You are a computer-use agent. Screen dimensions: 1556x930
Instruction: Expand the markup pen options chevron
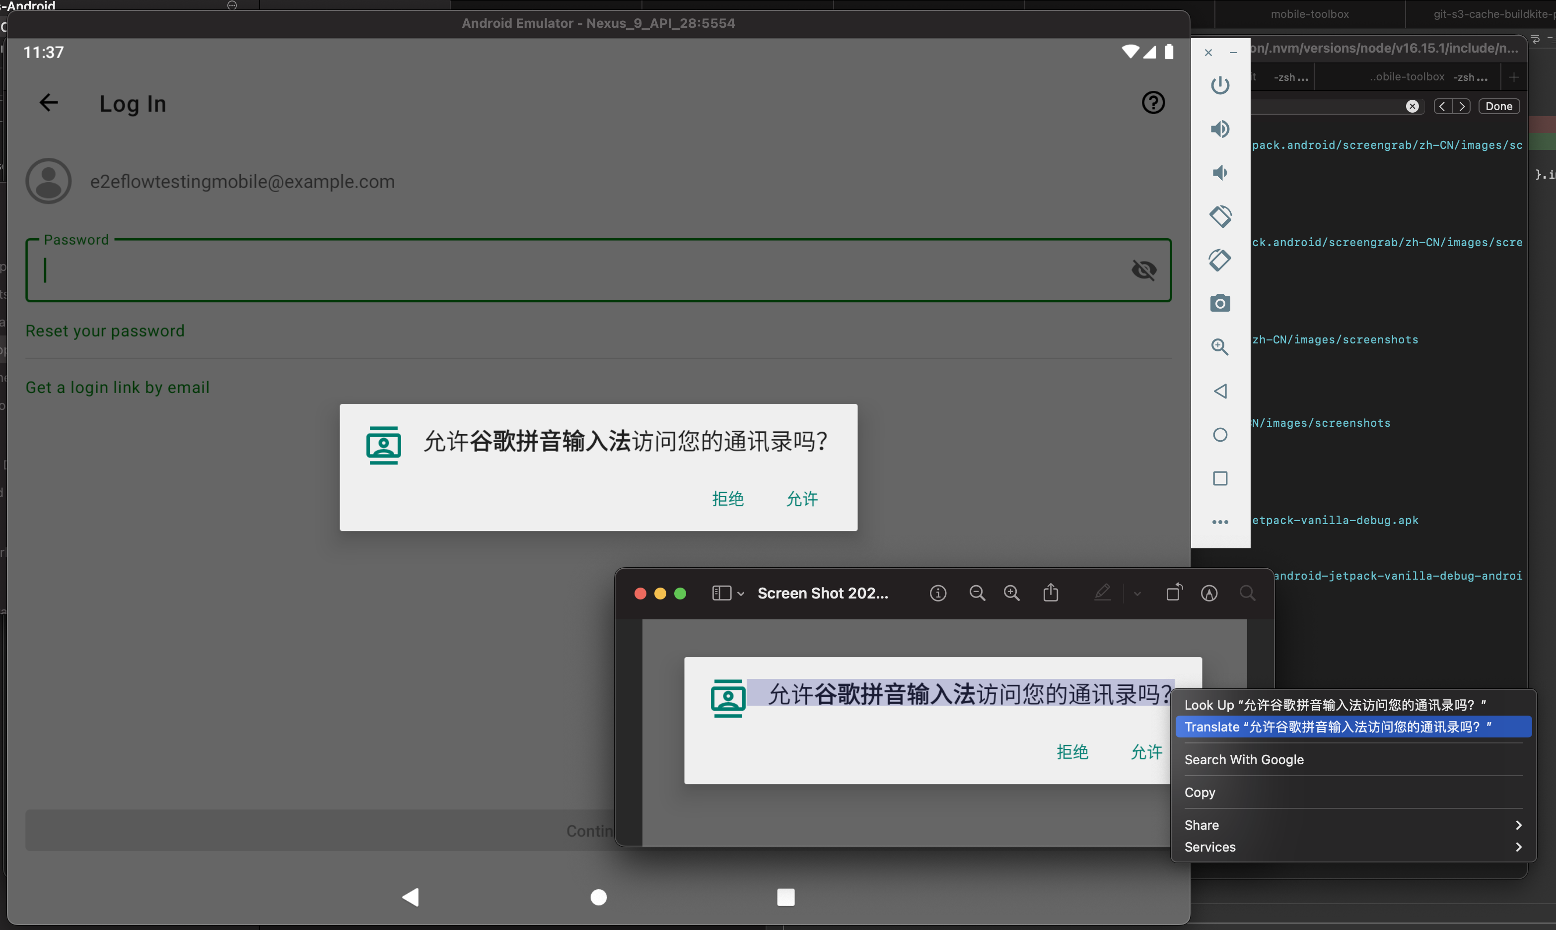tap(1137, 593)
